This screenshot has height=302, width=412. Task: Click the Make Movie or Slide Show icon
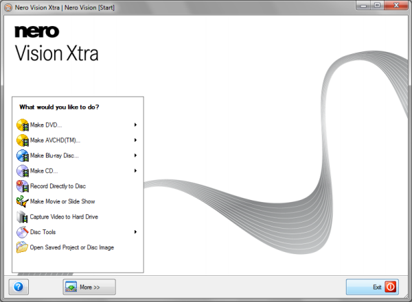point(22,202)
